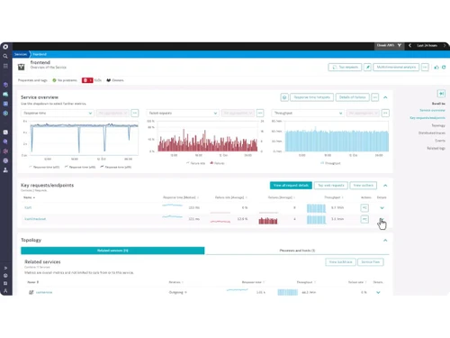Open the more menu of the Failed requests chart

pos(260,113)
